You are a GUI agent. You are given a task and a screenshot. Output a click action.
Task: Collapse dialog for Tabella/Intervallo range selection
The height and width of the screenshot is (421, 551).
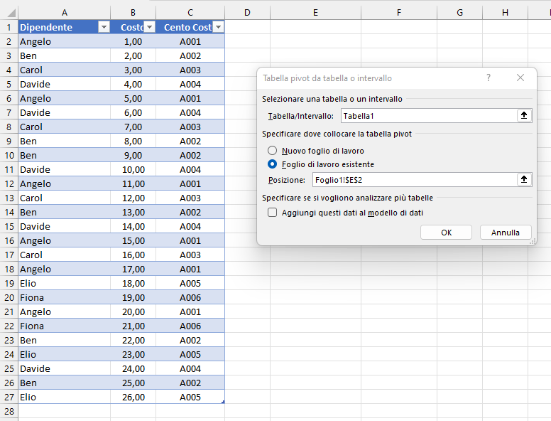tap(524, 115)
